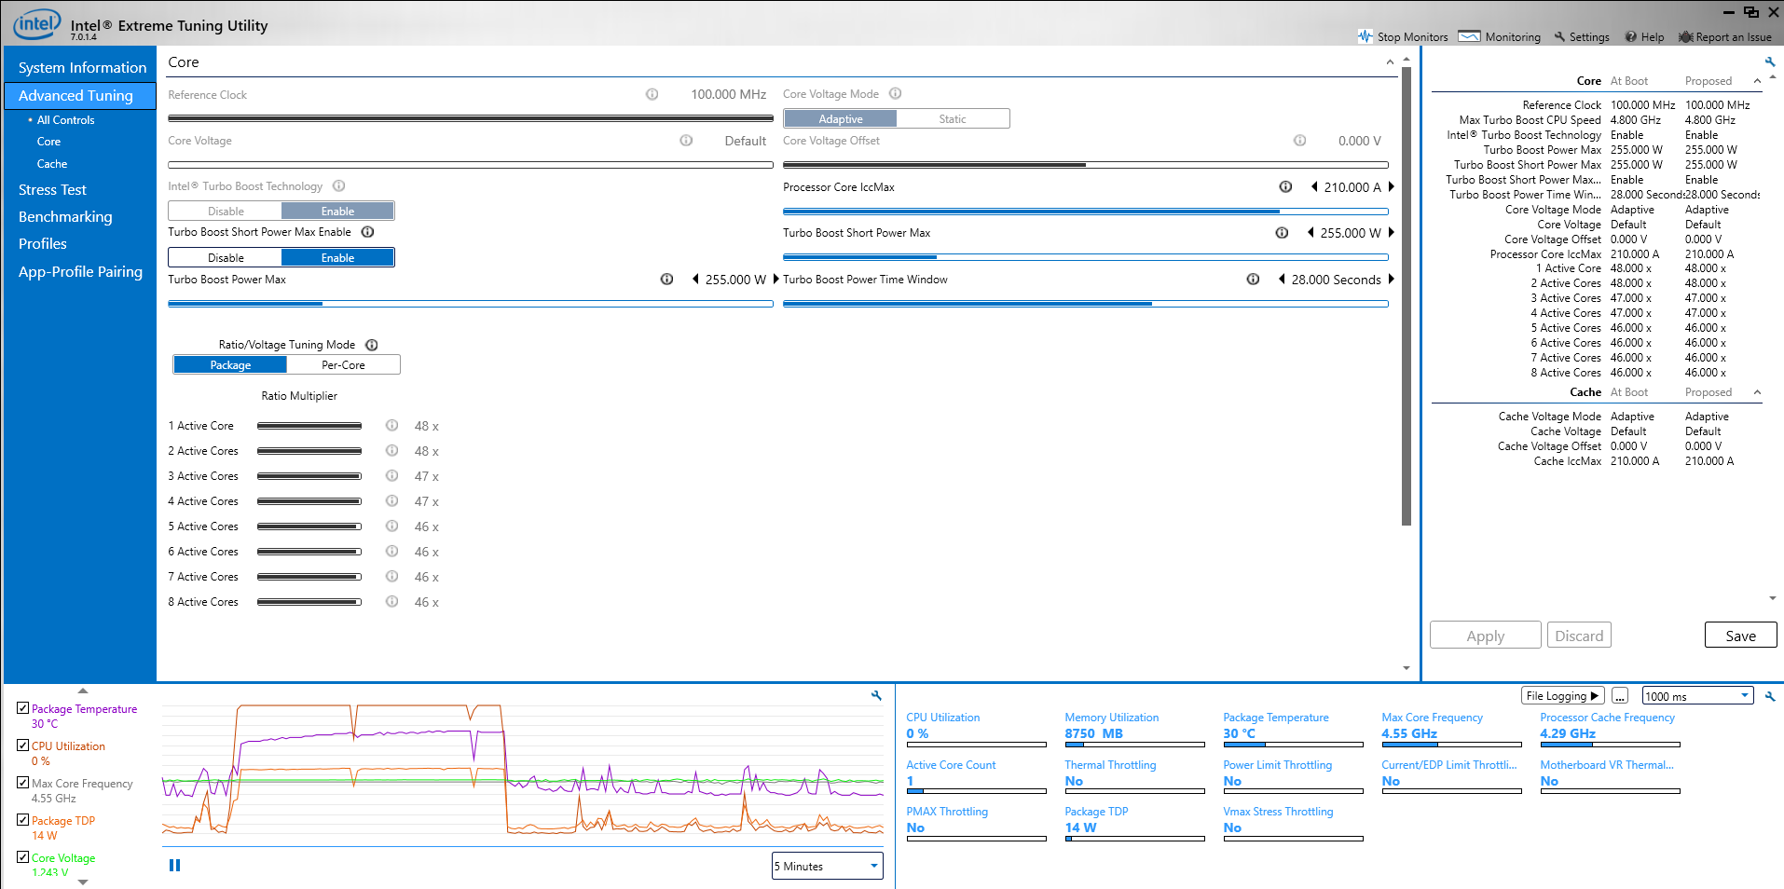Show info for Reference Clock
Image resolution: width=1784 pixels, height=889 pixels.
tap(652, 94)
